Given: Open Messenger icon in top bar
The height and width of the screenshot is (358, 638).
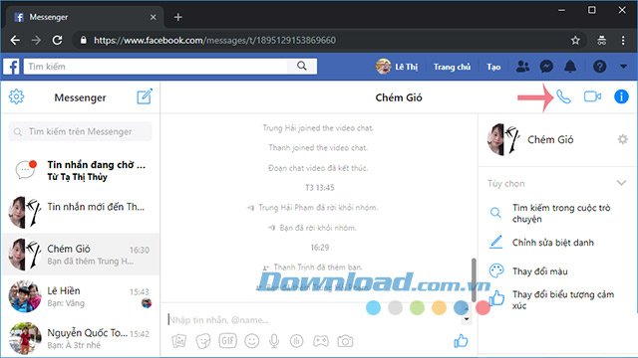Looking at the screenshot, I should coord(546,67).
